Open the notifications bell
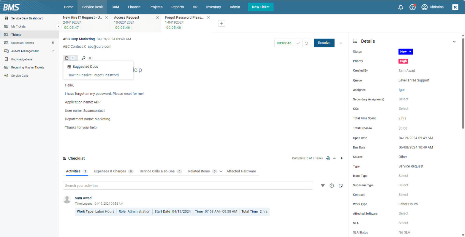This screenshot has width=465, height=237. pos(401,7)
